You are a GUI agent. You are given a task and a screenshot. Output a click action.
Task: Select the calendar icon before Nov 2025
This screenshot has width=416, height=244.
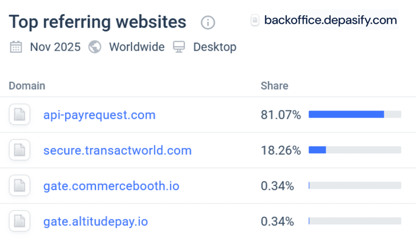[15, 47]
